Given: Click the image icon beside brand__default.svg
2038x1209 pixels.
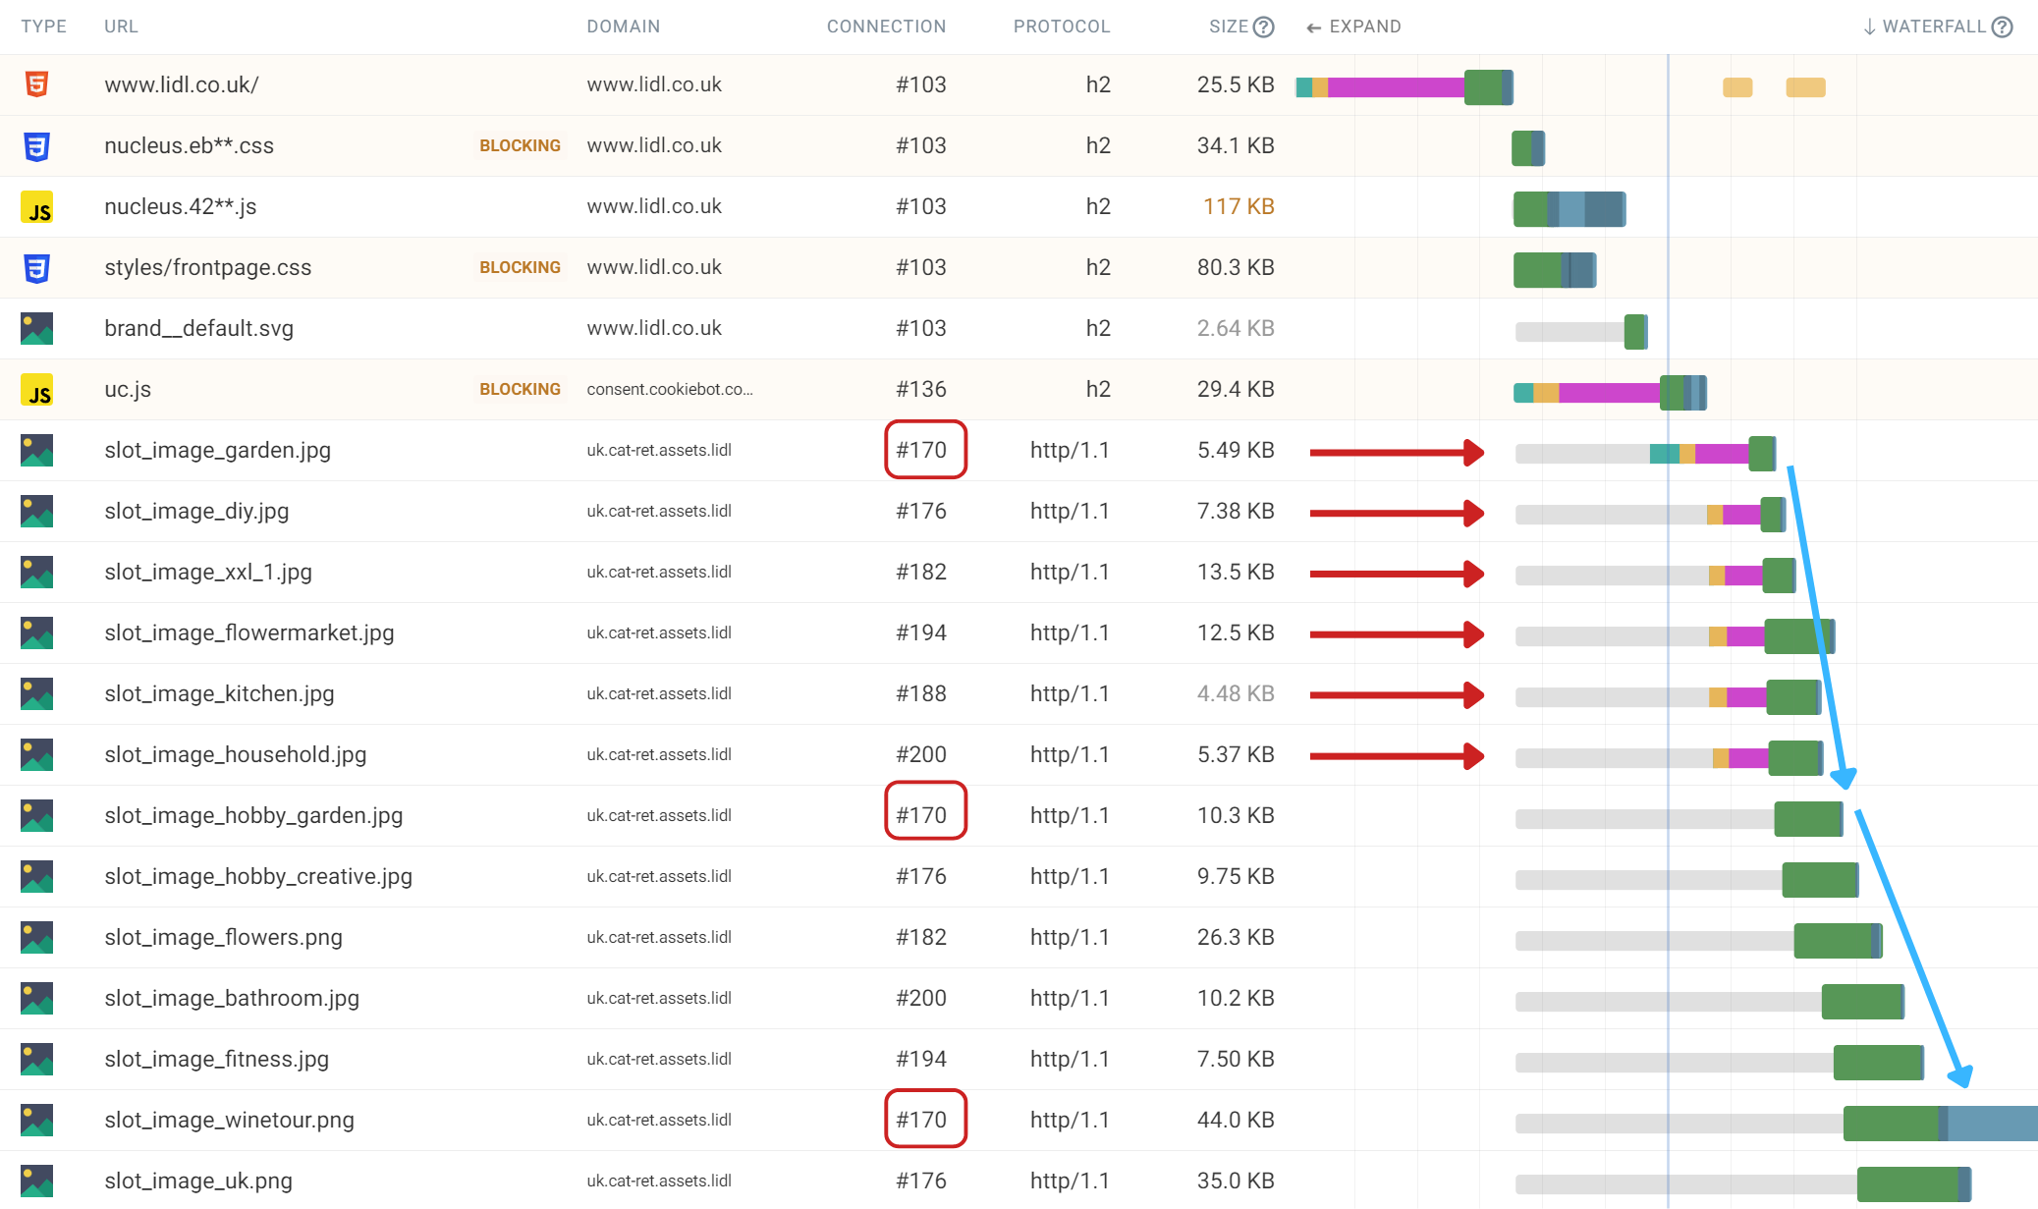Looking at the screenshot, I should (x=37, y=329).
